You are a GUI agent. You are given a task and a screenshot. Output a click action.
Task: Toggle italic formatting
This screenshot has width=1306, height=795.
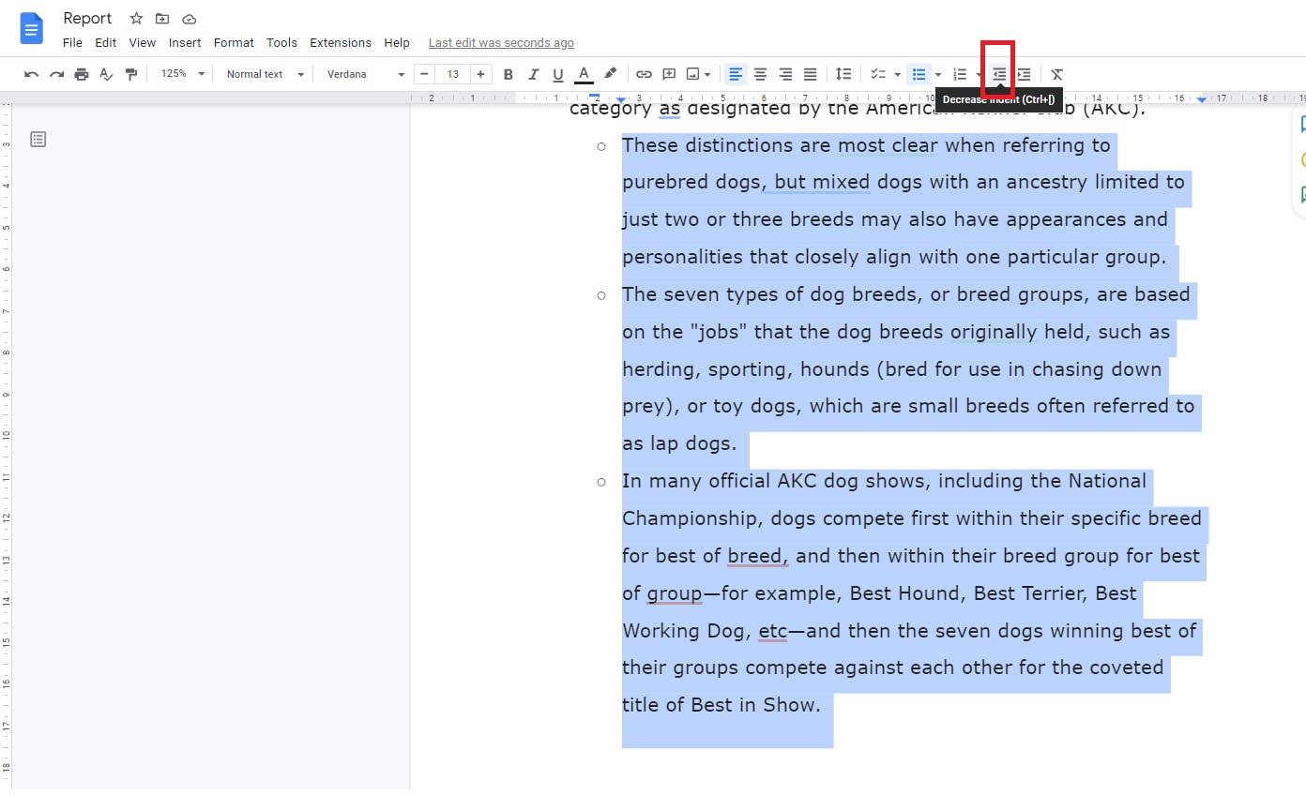click(x=533, y=74)
